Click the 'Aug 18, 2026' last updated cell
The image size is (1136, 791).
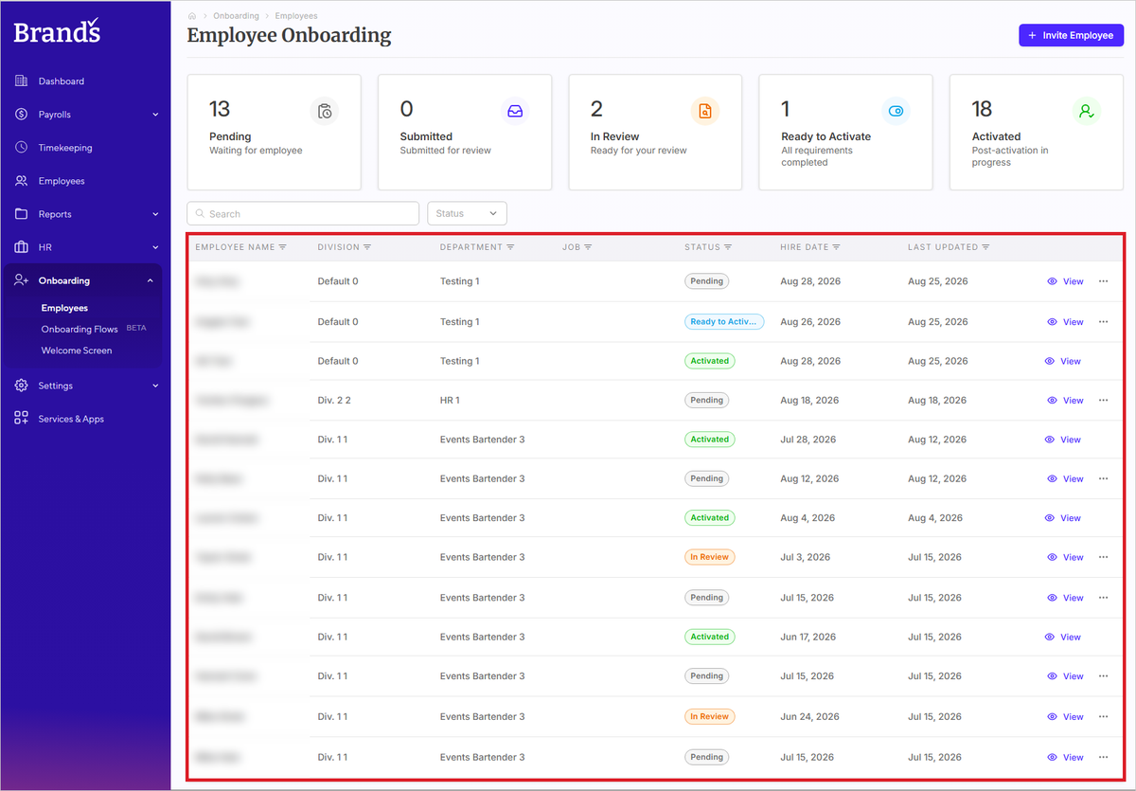[937, 401]
